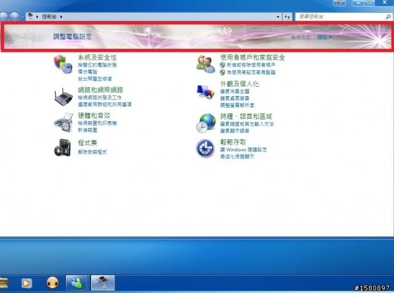The image size is (394, 293).
Task: Click the 備份電腦 link
Action: coord(87,71)
